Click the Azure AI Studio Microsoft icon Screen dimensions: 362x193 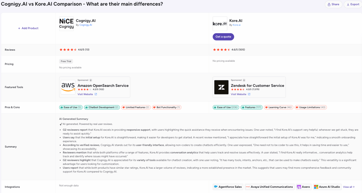pyautogui.click(x=316, y=187)
